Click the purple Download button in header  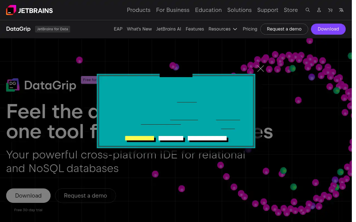(x=328, y=29)
